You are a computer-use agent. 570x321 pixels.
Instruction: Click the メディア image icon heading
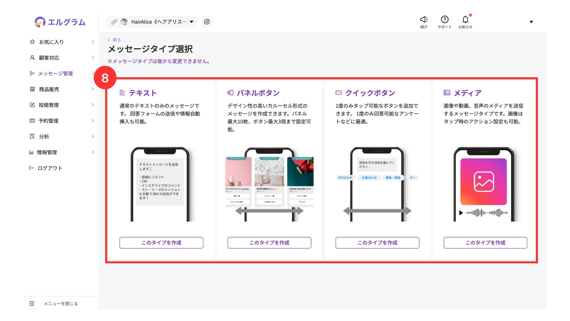point(447,93)
